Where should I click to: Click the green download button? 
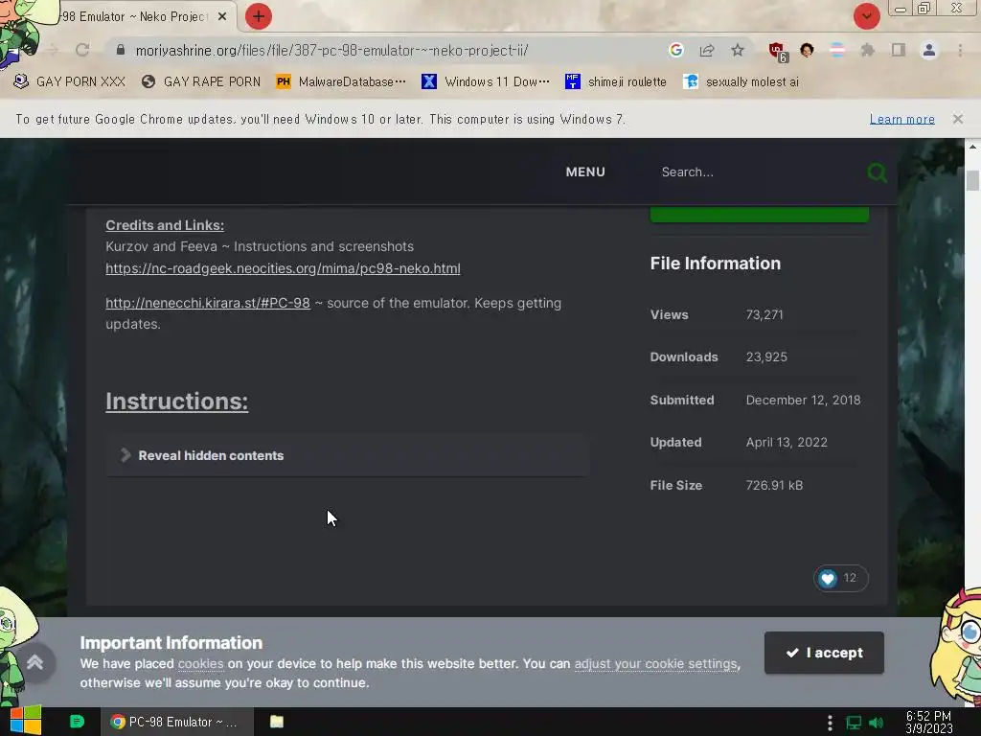point(759,214)
